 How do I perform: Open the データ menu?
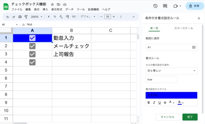click(69, 10)
